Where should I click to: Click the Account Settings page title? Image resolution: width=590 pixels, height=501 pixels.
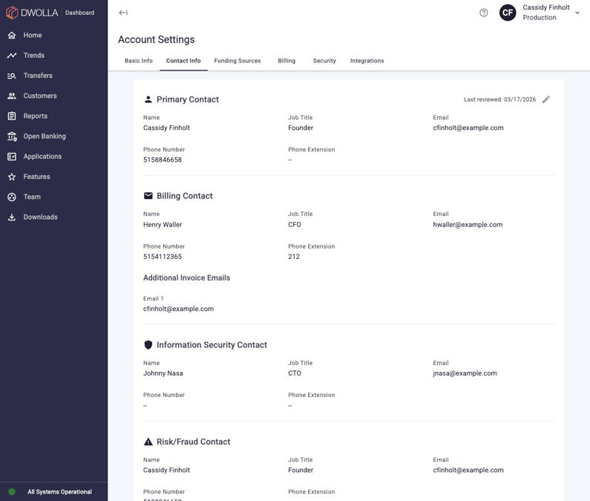(156, 39)
